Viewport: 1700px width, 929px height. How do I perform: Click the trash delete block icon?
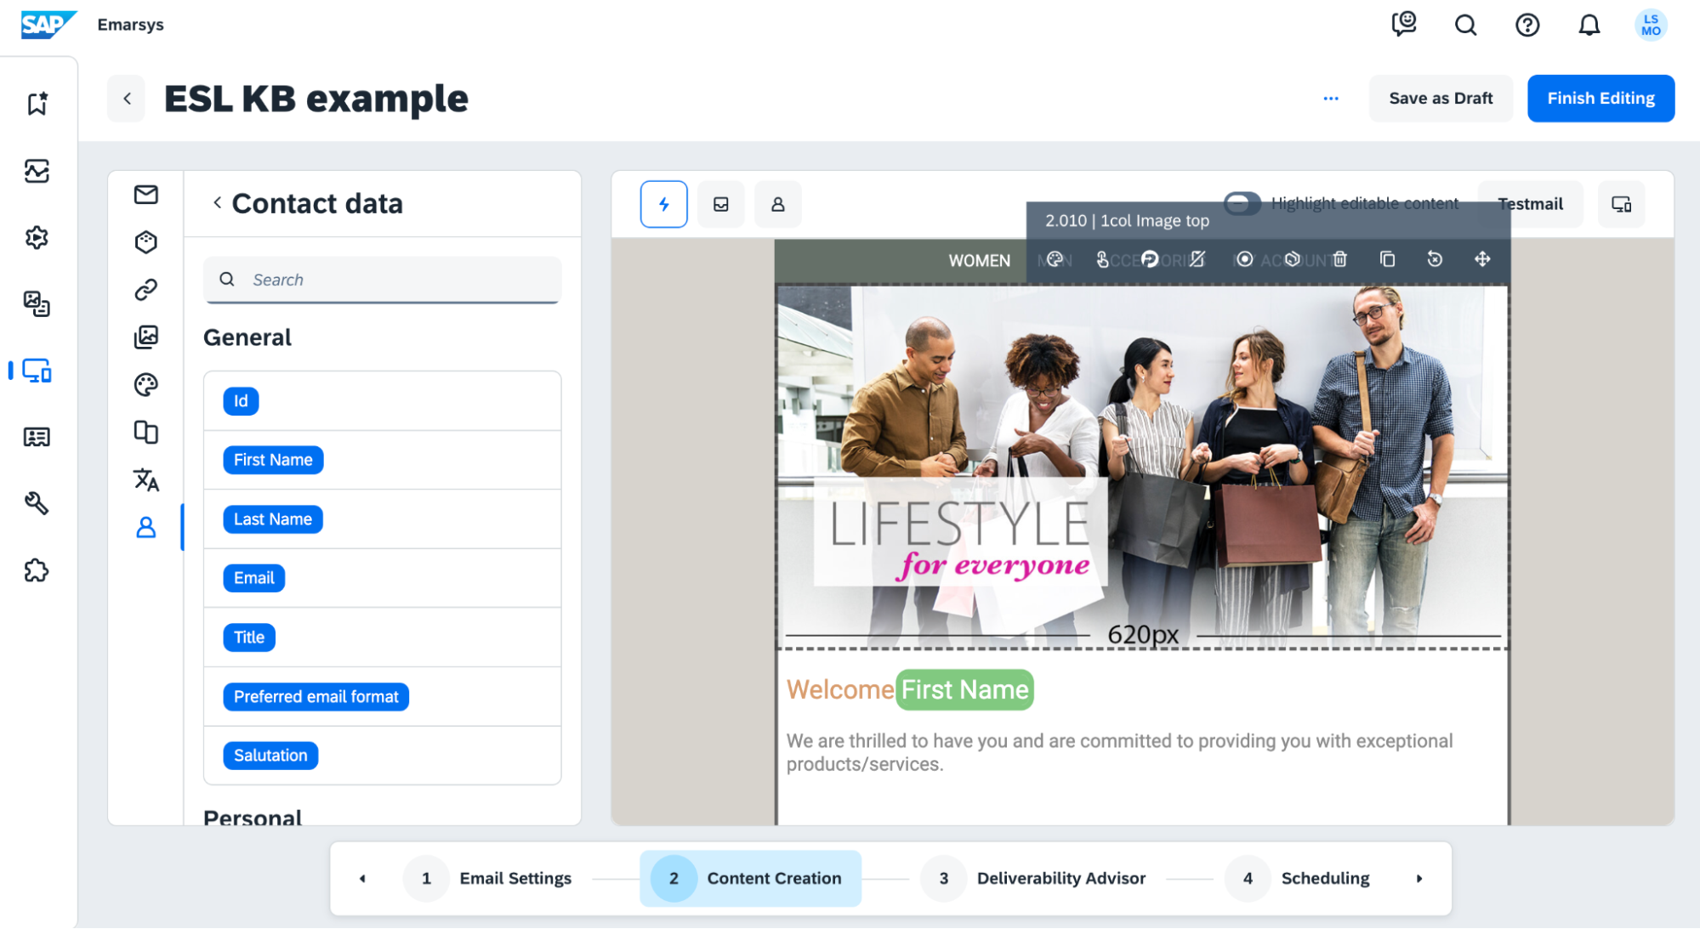tap(1340, 259)
